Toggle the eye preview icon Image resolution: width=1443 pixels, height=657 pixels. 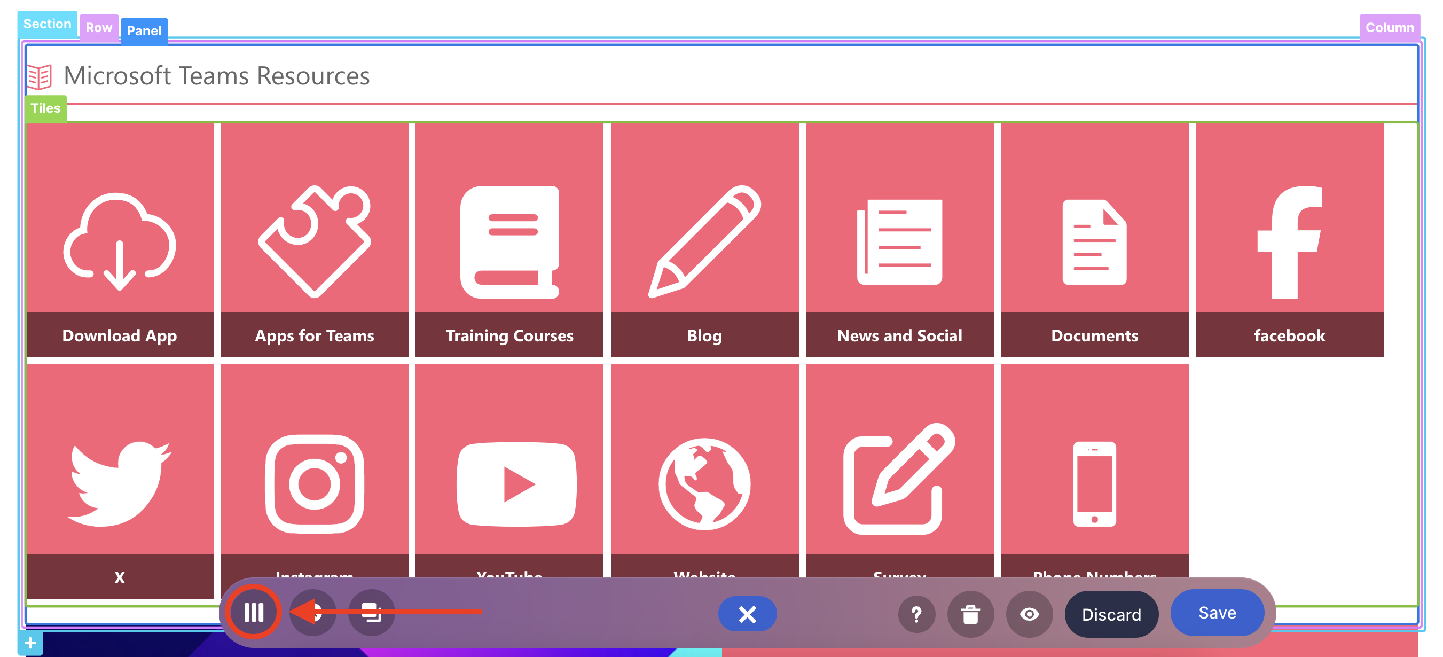1029,614
